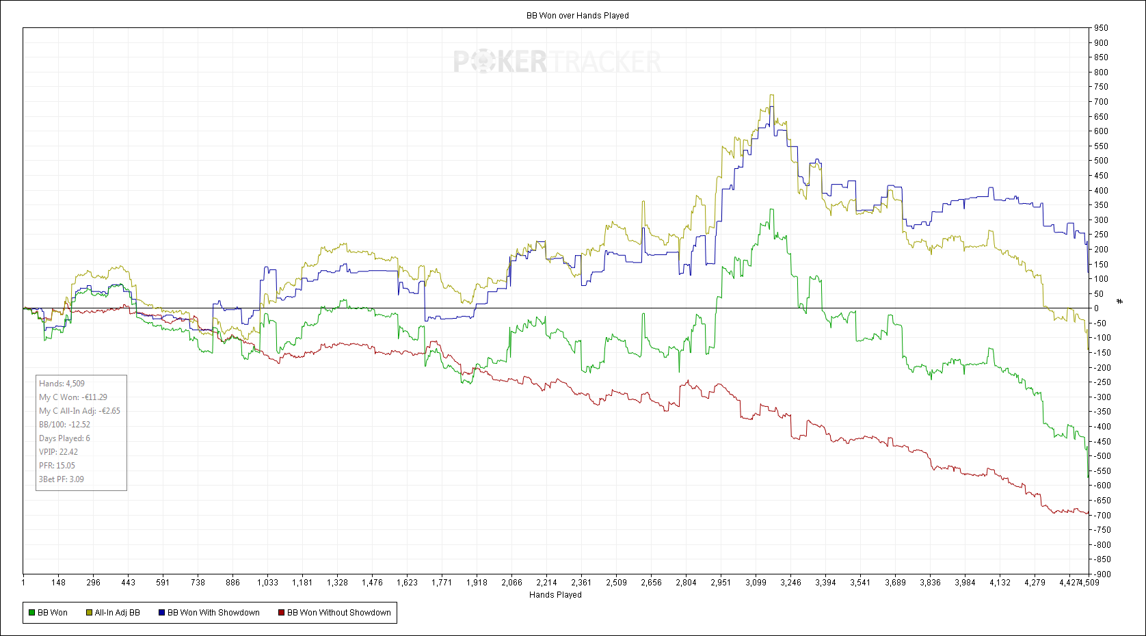Image resolution: width=1146 pixels, height=636 pixels.
Task: Click the "150" y-axis tick label
Action: (x=1101, y=265)
